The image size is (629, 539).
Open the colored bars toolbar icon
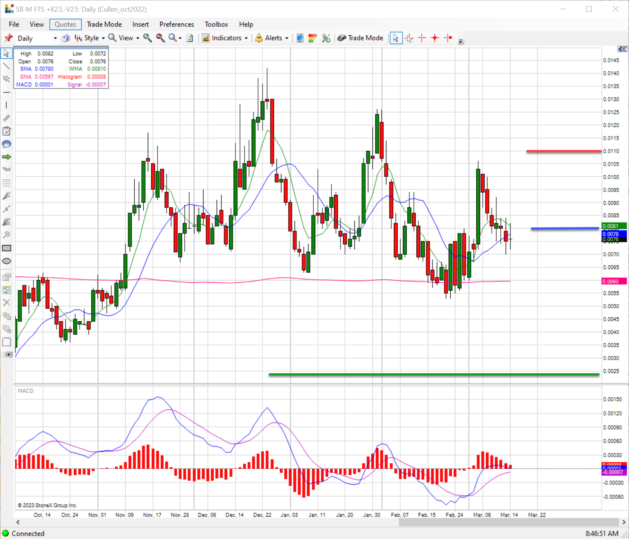pos(312,38)
